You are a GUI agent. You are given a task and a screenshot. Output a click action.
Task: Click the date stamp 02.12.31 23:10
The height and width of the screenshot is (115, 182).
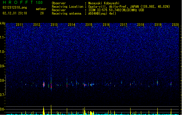15,13
